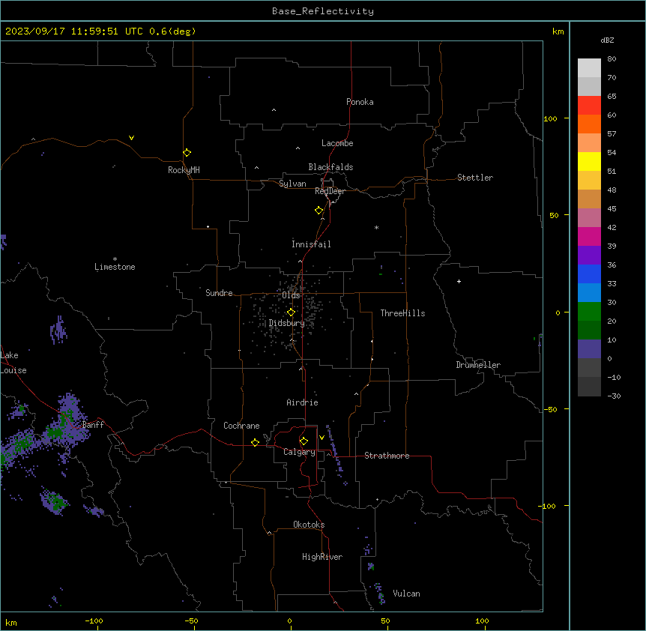Click the ThreeHills label

tap(402, 313)
